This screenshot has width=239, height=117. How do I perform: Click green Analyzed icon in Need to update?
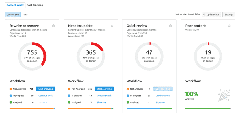(x=69, y=103)
